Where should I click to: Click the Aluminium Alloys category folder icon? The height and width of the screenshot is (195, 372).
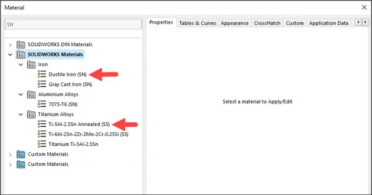tap(31, 95)
